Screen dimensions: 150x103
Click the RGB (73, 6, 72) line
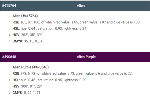click(72, 73)
